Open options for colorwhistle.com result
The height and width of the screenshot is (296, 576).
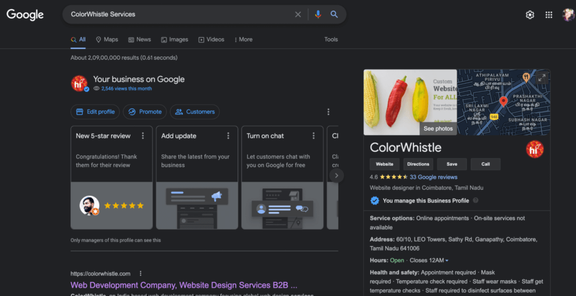(x=140, y=273)
